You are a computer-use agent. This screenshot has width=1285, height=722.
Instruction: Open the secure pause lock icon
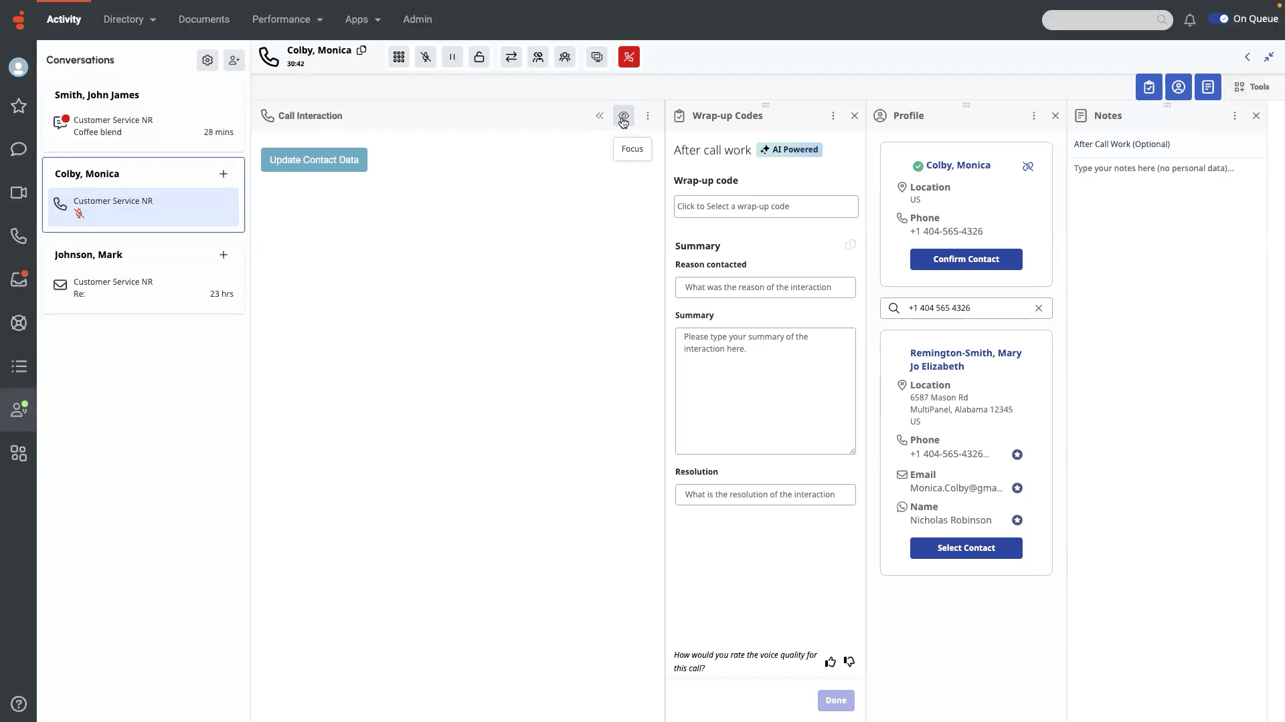tap(479, 57)
